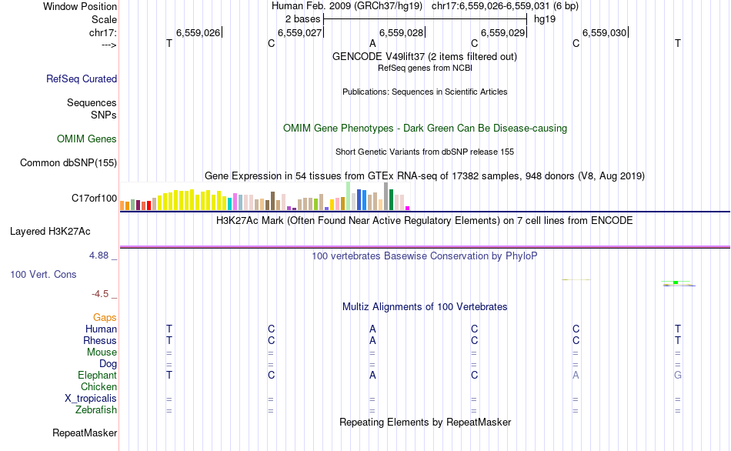Open Short Genetic Variants from dbSNP release 155
Viewport: 731px width, 451px height.
pos(425,152)
